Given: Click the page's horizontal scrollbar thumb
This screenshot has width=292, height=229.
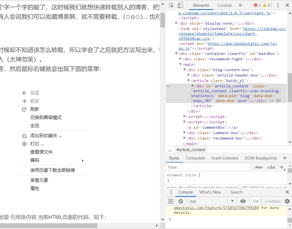Looking at the screenshot, I should pyautogui.click(x=48, y=226).
